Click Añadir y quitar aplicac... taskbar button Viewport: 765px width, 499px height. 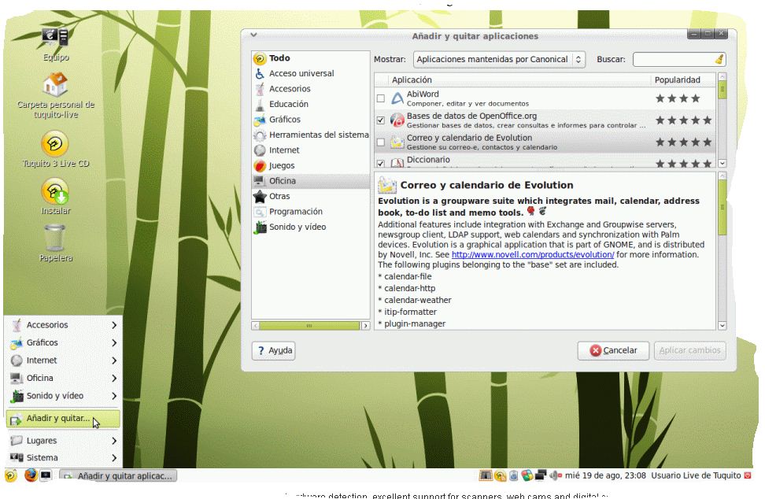118,475
